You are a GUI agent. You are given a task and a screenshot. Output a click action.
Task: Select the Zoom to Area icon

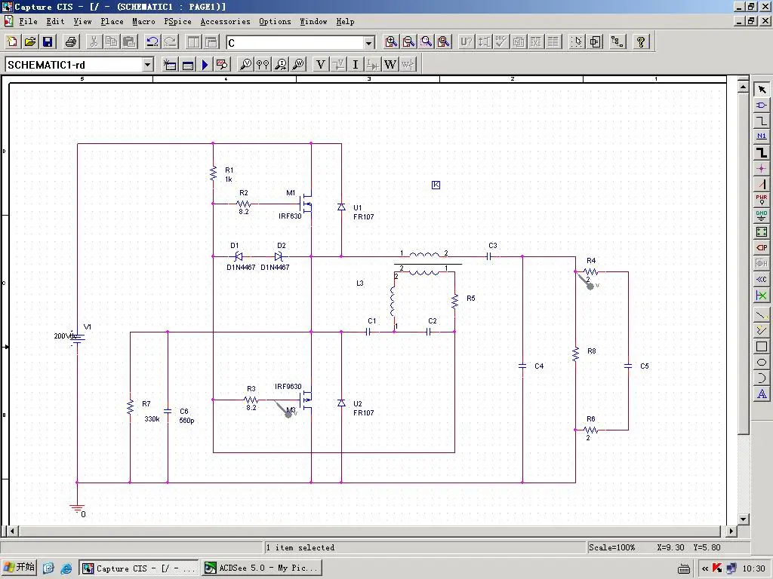click(x=427, y=42)
